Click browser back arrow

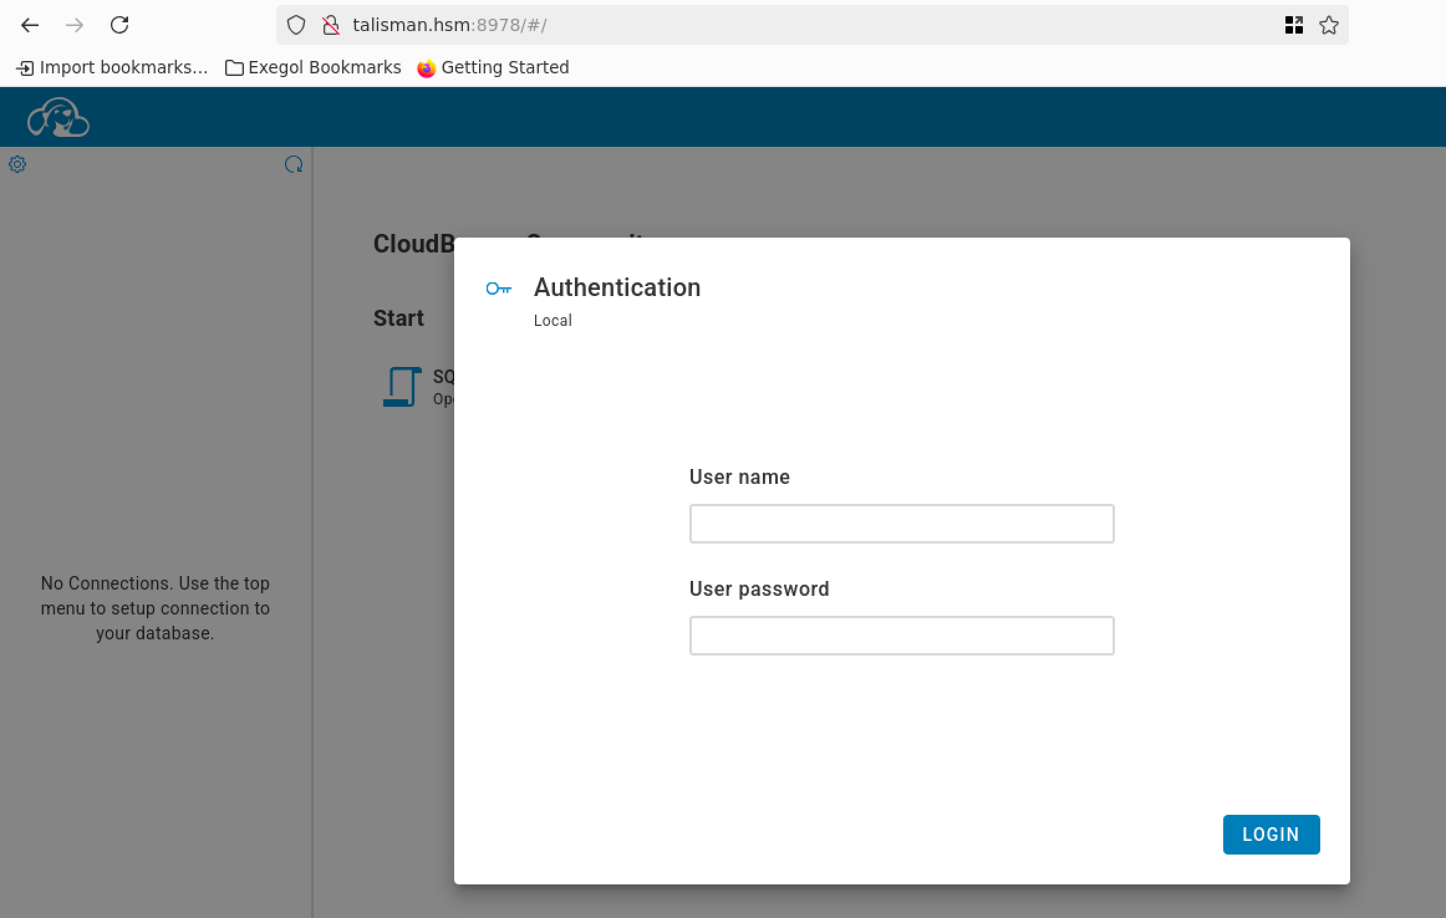(x=30, y=25)
